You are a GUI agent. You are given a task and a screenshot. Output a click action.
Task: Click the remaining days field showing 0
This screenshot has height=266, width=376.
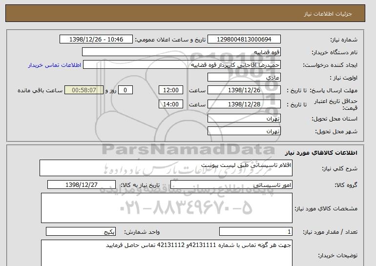point(125,90)
